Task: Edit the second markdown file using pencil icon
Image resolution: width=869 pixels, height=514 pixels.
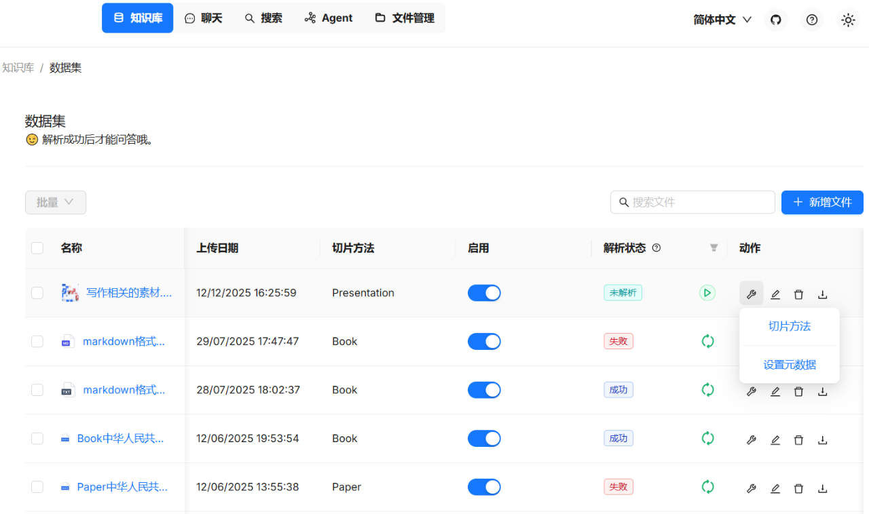Action: pyautogui.click(x=775, y=391)
